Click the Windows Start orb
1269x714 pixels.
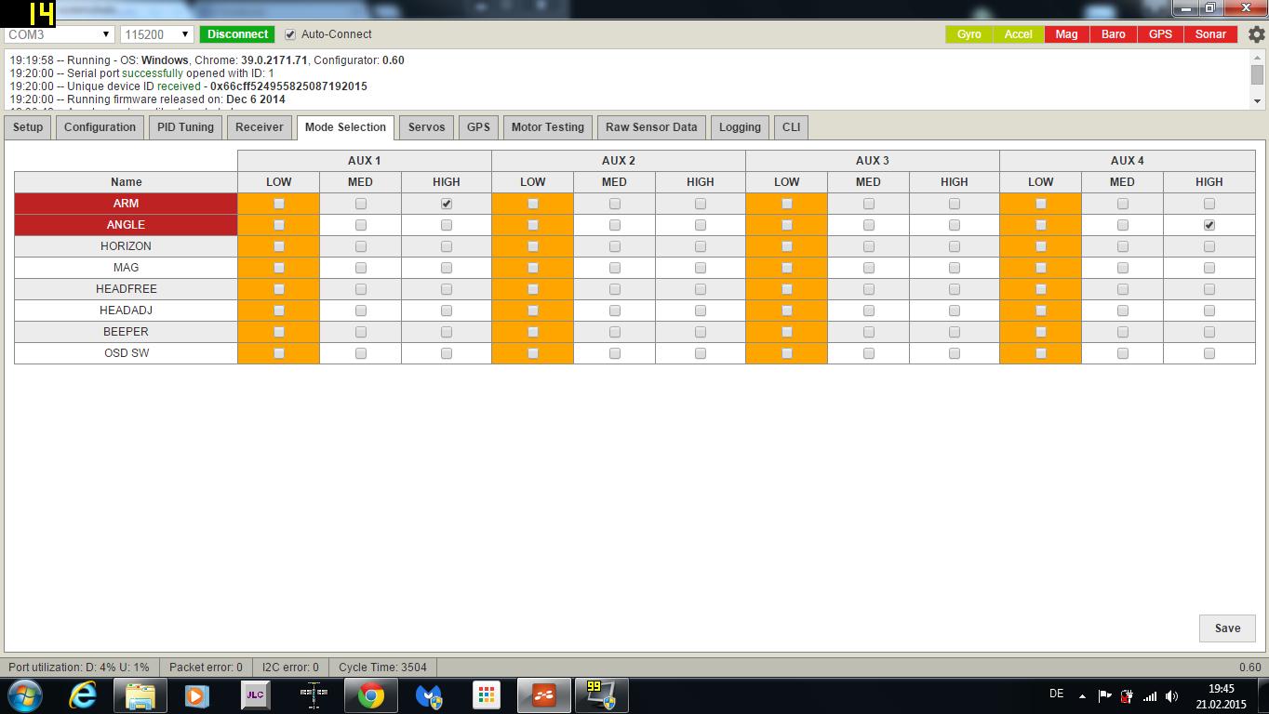(25, 695)
